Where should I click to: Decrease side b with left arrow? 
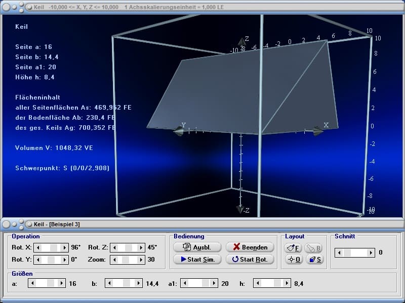tap(109, 283)
